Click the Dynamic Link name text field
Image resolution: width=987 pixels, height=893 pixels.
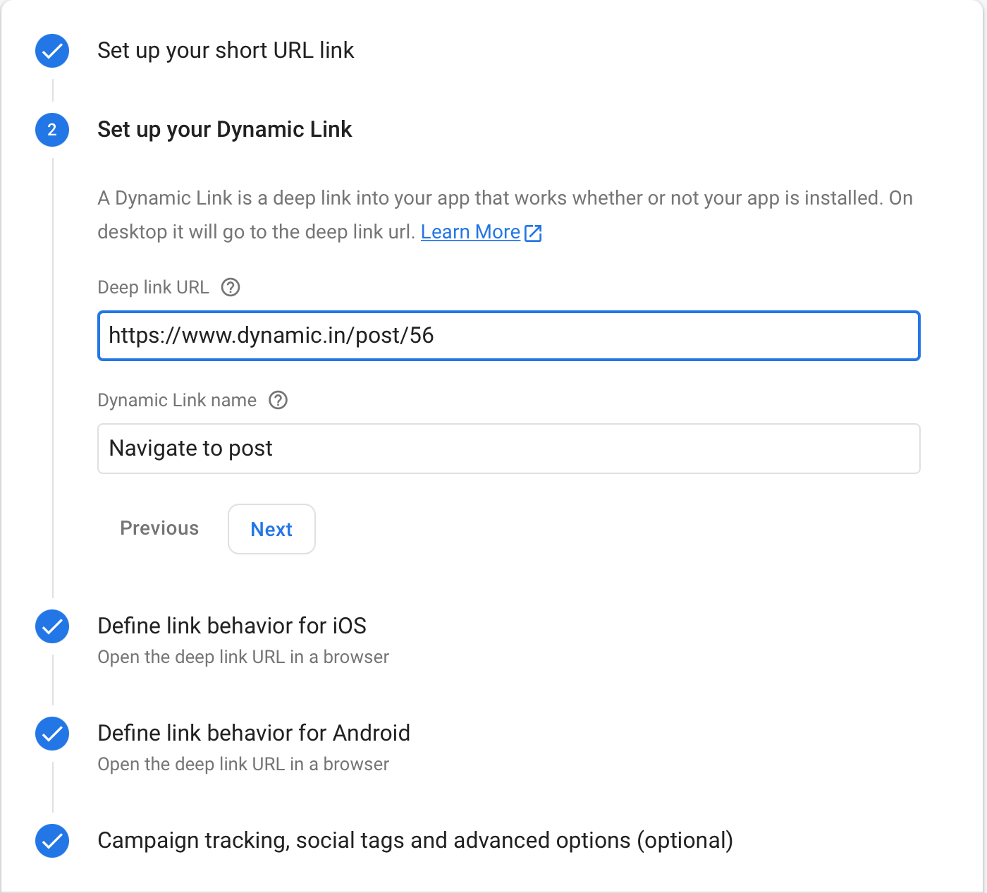[x=508, y=449]
